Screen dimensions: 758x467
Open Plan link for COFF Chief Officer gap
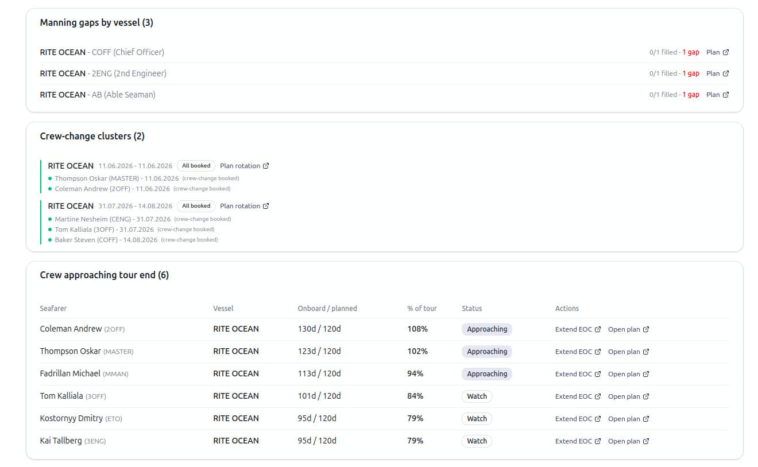[x=717, y=52]
